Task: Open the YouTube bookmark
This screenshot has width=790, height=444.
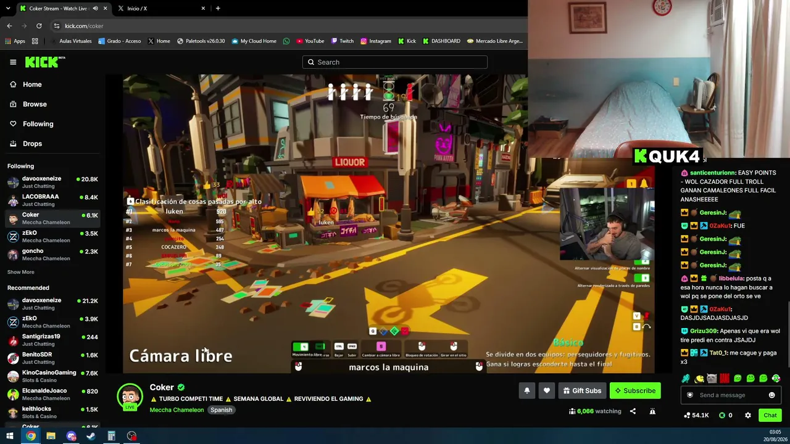Action: [310, 41]
